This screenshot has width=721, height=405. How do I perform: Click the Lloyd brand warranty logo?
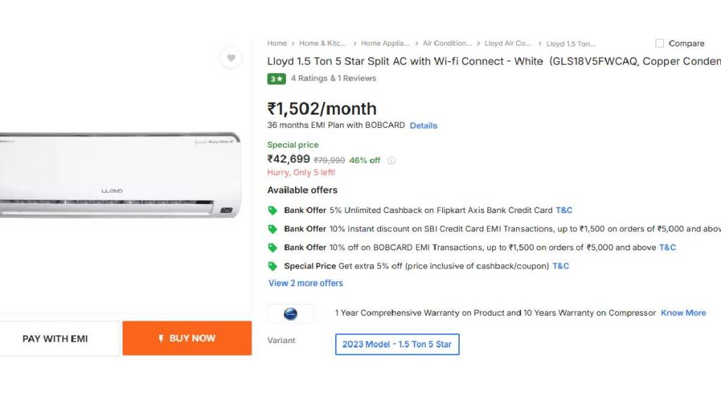tap(290, 314)
